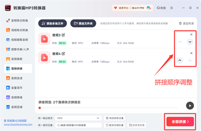Open 客服 customer service
The width and height of the screenshot is (201, 131).
click(x=161, y=8)
